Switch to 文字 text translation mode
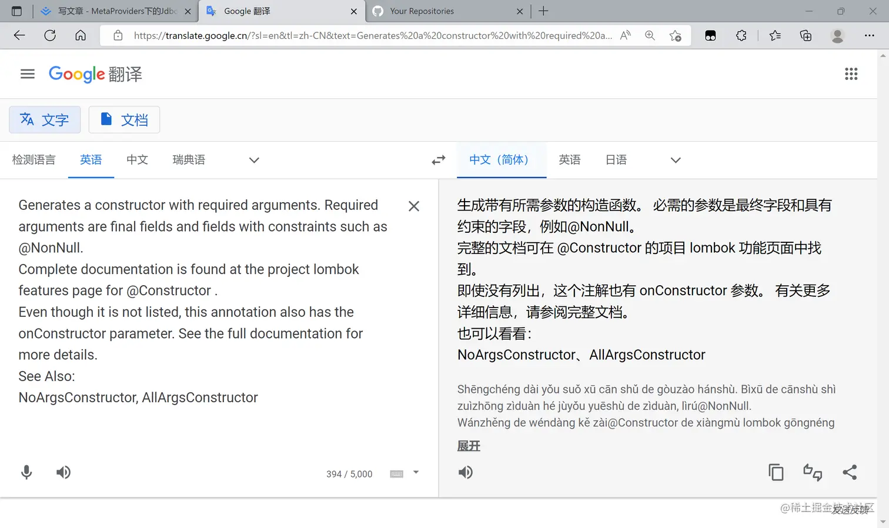Viewport: 889px width, 528px height. point(45,120)
